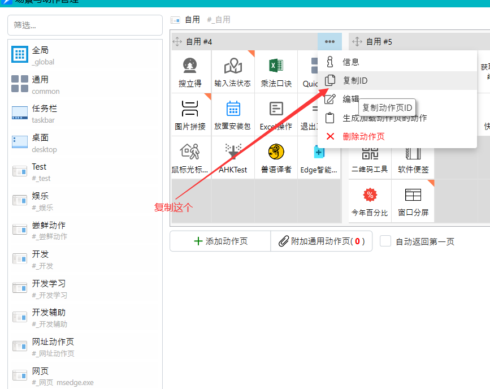Focus the 筛选 filter input field

coord(85,25)
